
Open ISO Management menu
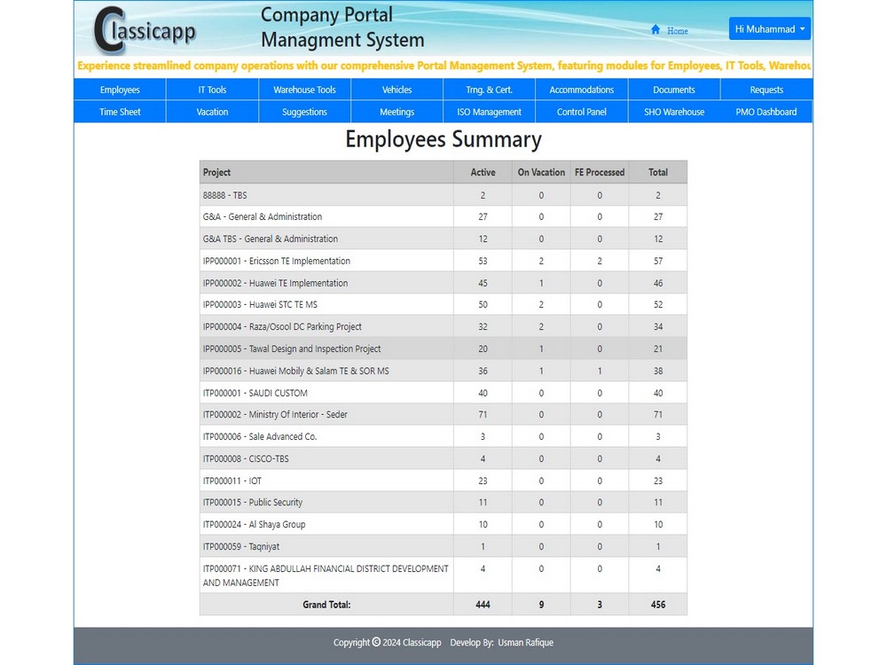pos(489,112)
